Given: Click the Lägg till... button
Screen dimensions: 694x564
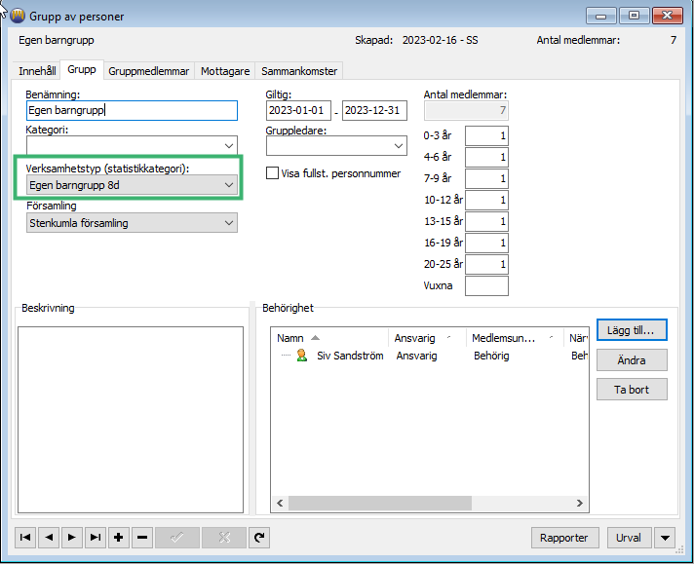Looking at the screenshot, I should coord(632,331).
